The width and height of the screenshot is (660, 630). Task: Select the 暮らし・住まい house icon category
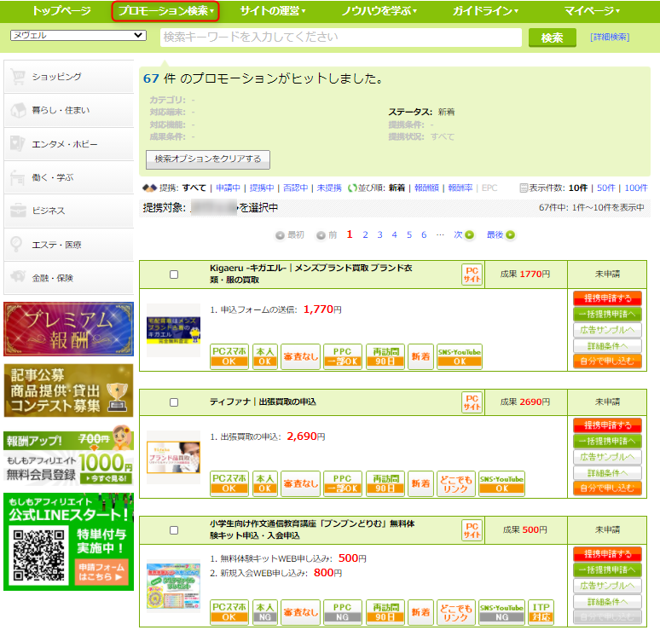point(68,110)
